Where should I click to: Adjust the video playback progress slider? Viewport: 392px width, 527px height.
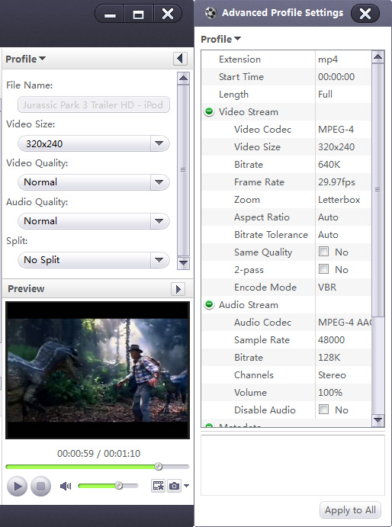158,467
